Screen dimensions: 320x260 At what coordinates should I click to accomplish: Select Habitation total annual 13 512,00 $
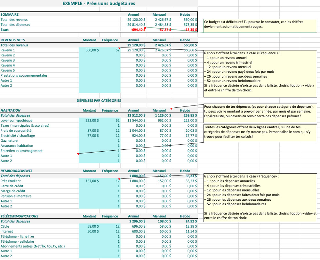[x=136, y=115]
